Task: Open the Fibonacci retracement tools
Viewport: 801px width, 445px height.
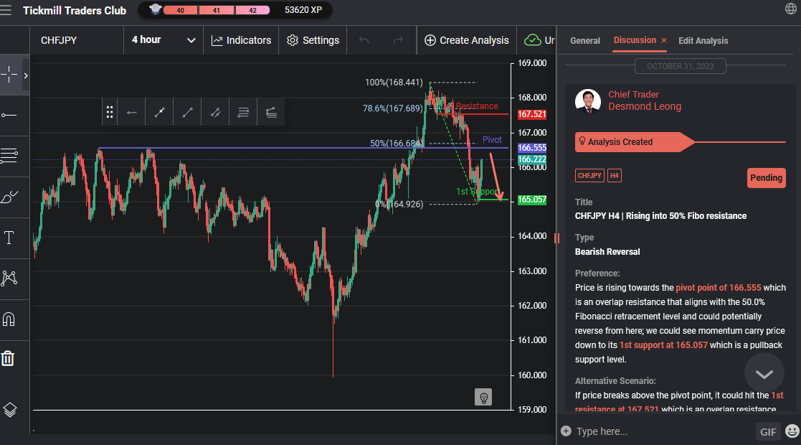Action: 9,156
